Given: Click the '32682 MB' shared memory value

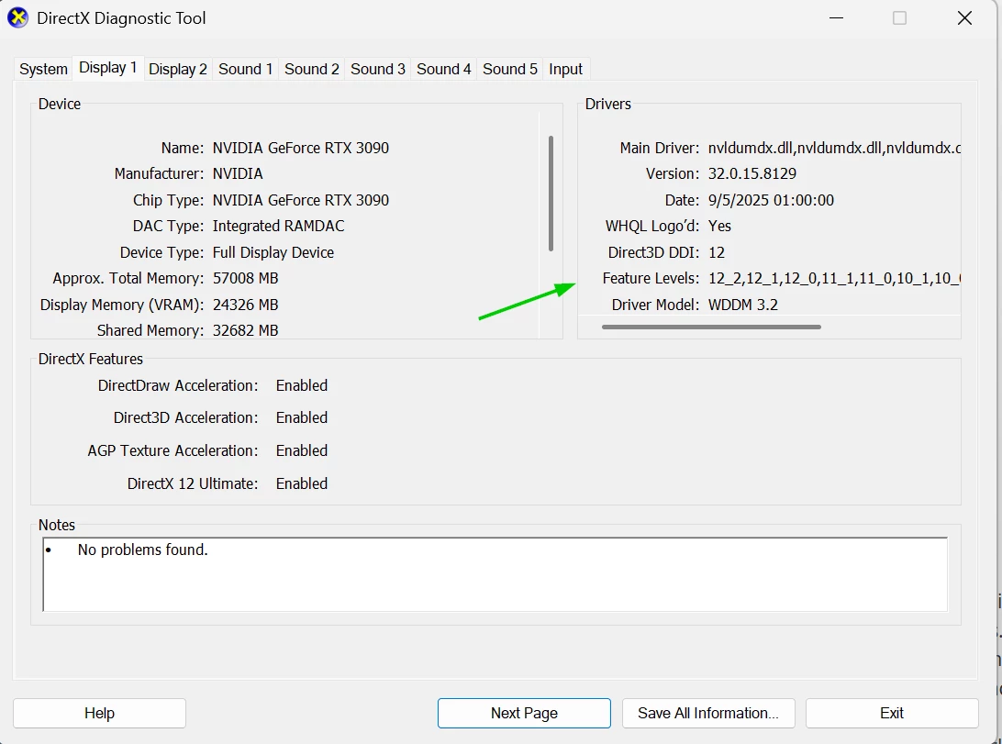Looking at the screenshot, I should coord(245,330).
